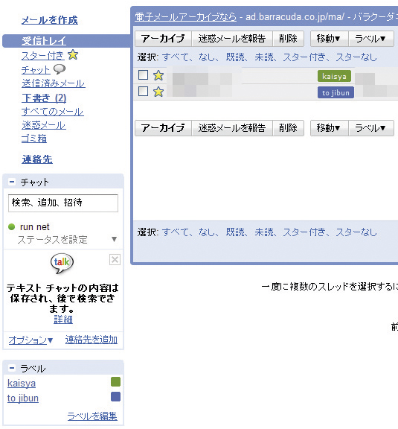Go to 下書き (2) drafts
The height and width of the screenshot is (429, 398).
point(44,98)
